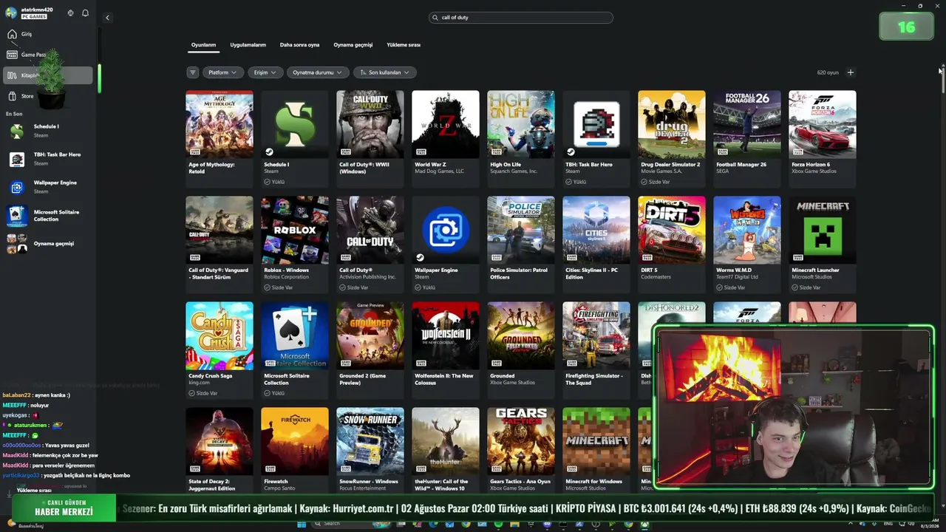Open the Worms W.M.D tile
This screenshot has width=946, height=532.
[747, 244]
